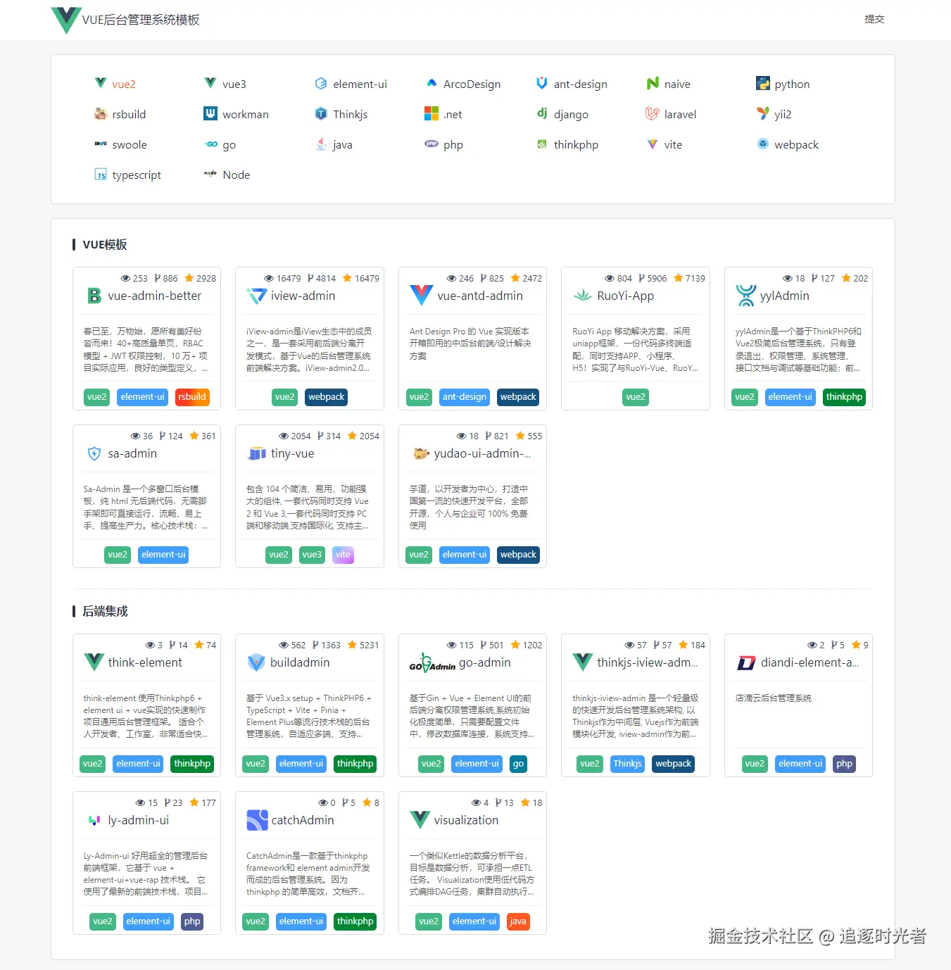This screenshot has width=951, height=970.
Task: Click the VUE logo in the header
Action: point(66,20)
